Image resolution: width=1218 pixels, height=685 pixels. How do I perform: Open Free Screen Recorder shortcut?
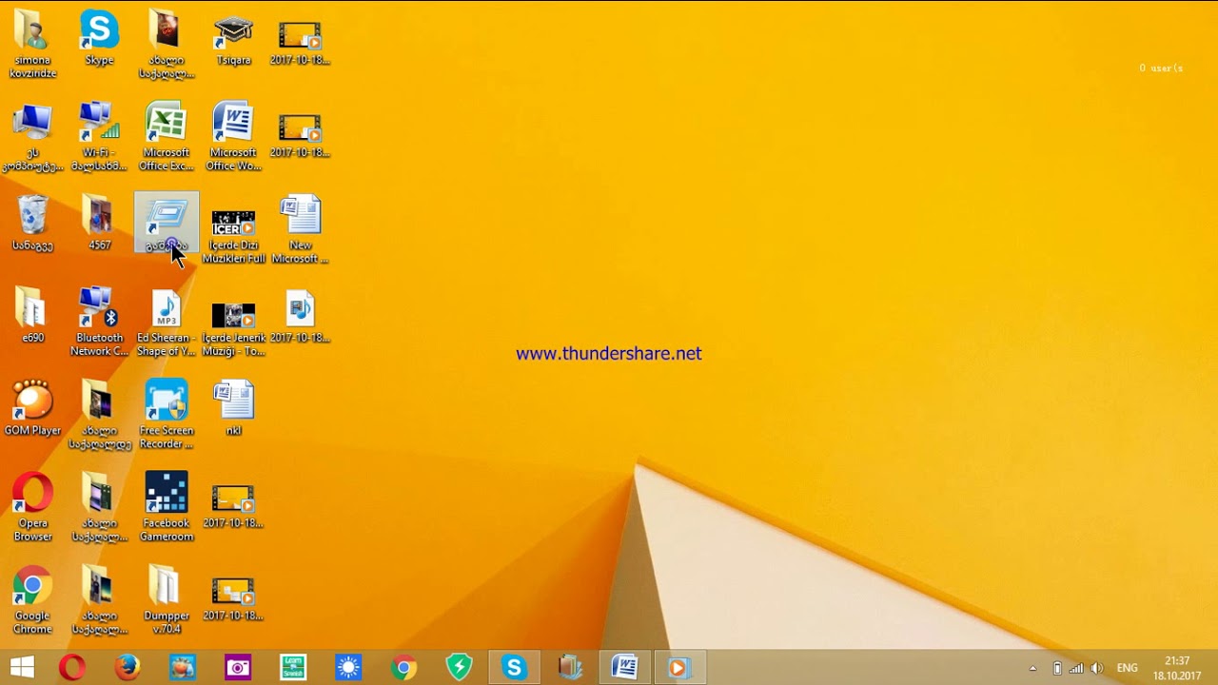167,414
